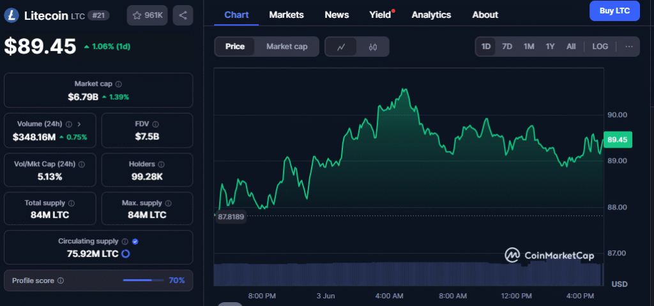Viewport: 654px width, 306px height.
Task: Toggle chart to Market cap view
Action: point(287,47)
